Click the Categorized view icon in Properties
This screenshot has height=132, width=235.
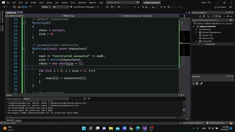point(194,84)
